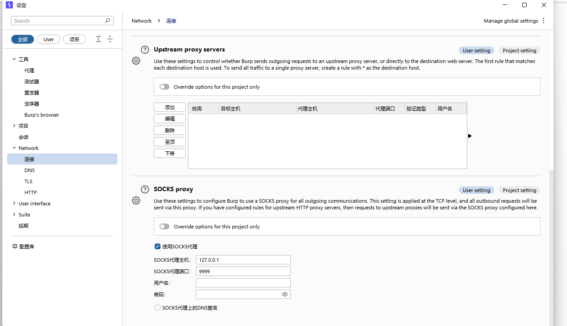
Task: Toggle override for Upstream proxy servers project
Action: point(164,87)
